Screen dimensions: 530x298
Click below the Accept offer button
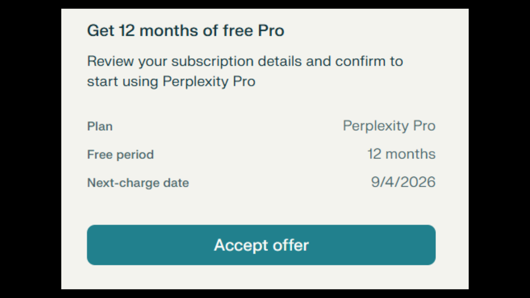[261, 276]
